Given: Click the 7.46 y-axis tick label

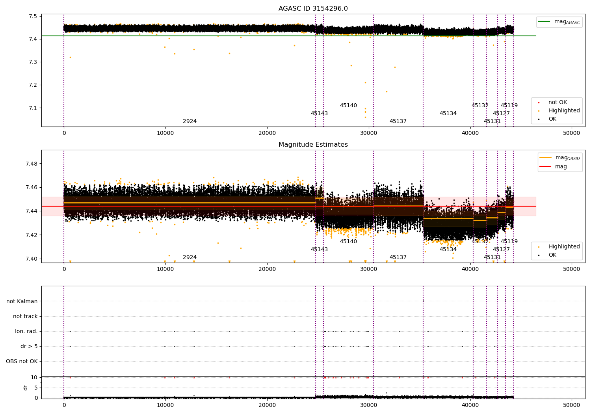Looking at the screenshot, I should click(x=31, y=187).
